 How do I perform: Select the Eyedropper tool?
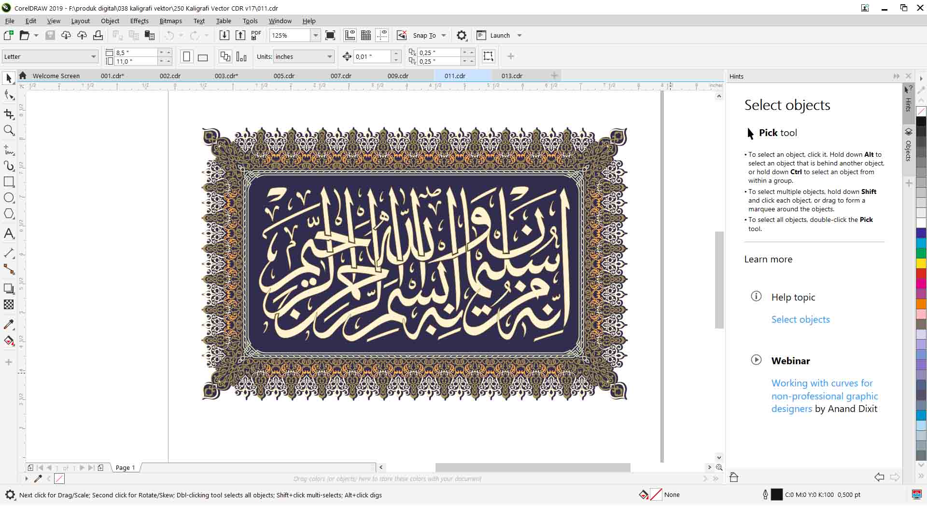click(x=9, y=325)
